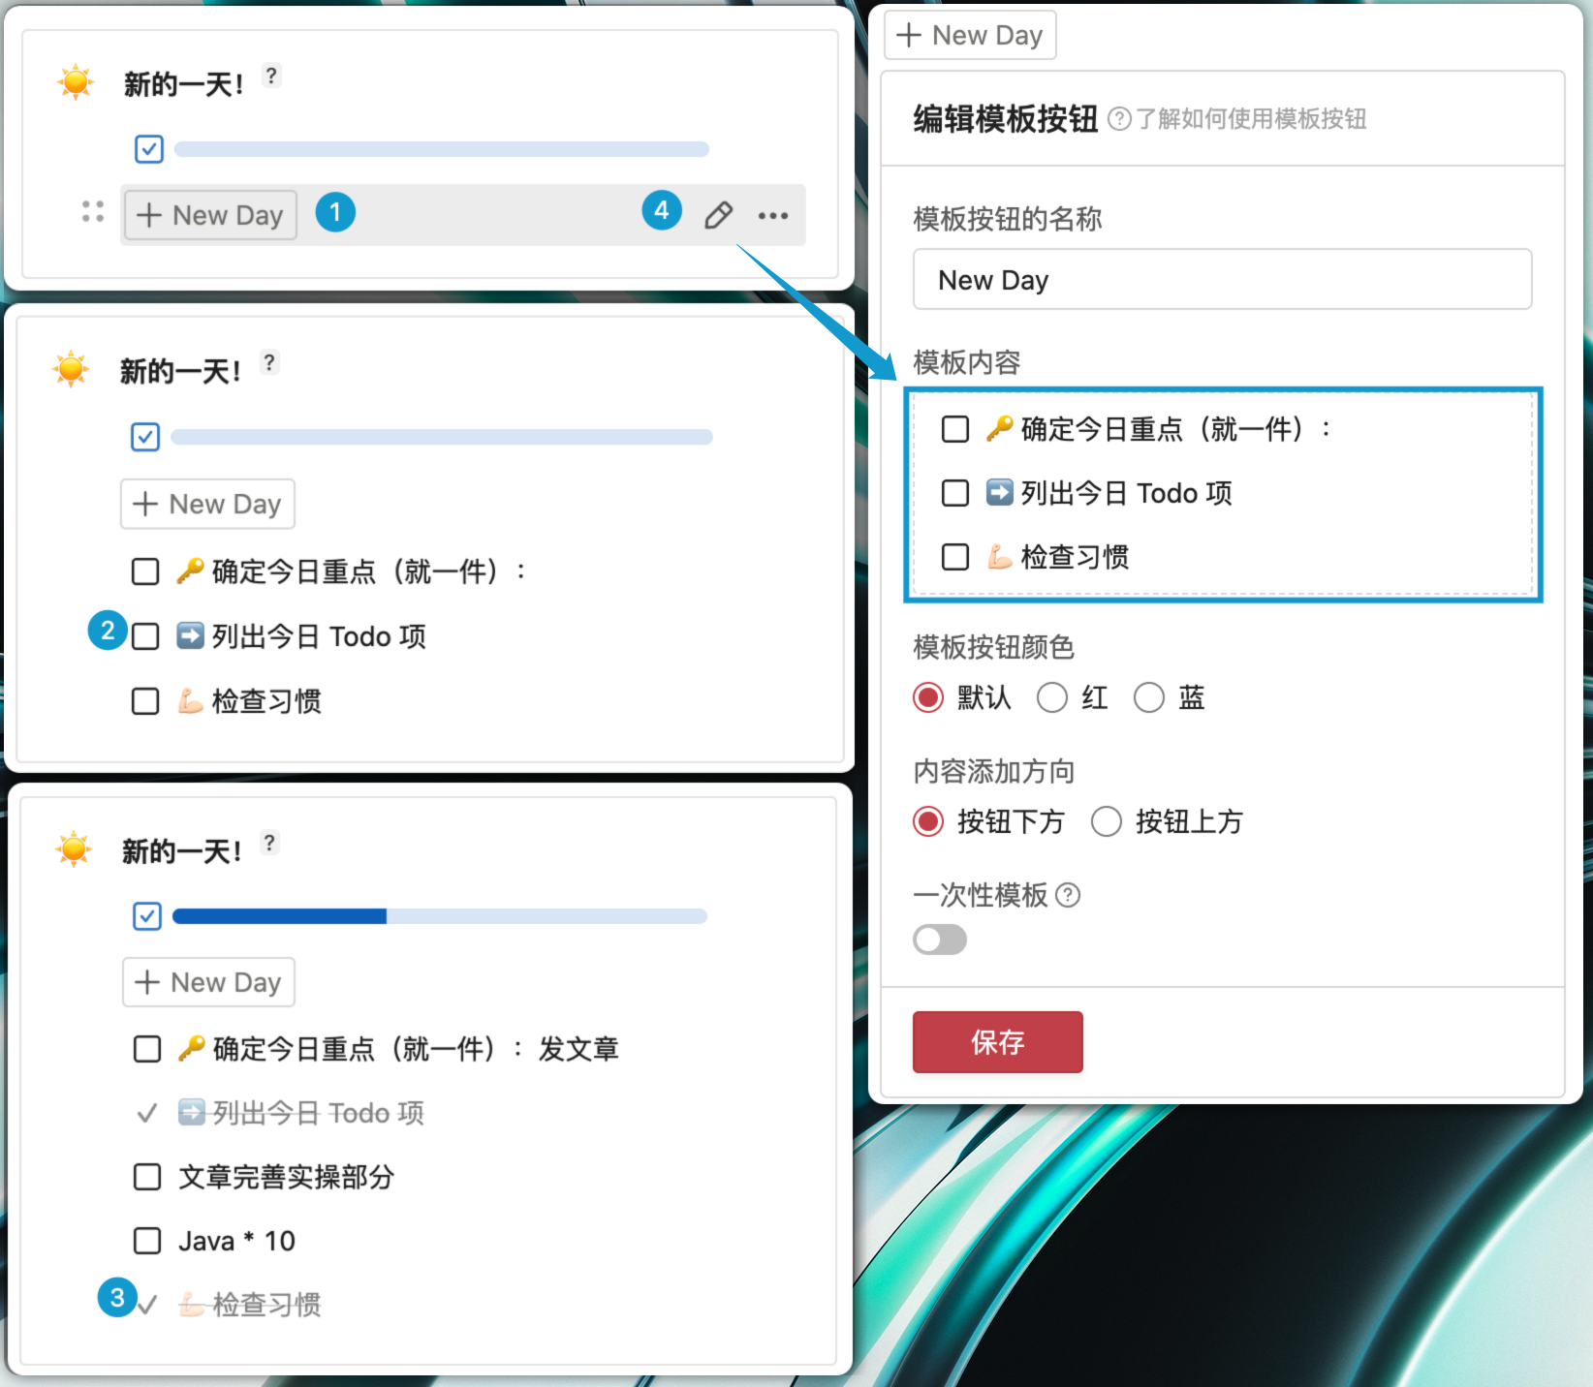Click the faded muscle emoji in the bottom card
Viewport: 1593px width, 1387px height.
192,1304
